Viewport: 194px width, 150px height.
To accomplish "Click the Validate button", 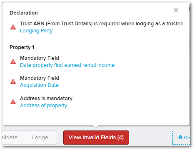I will click(x=13, y=138).
